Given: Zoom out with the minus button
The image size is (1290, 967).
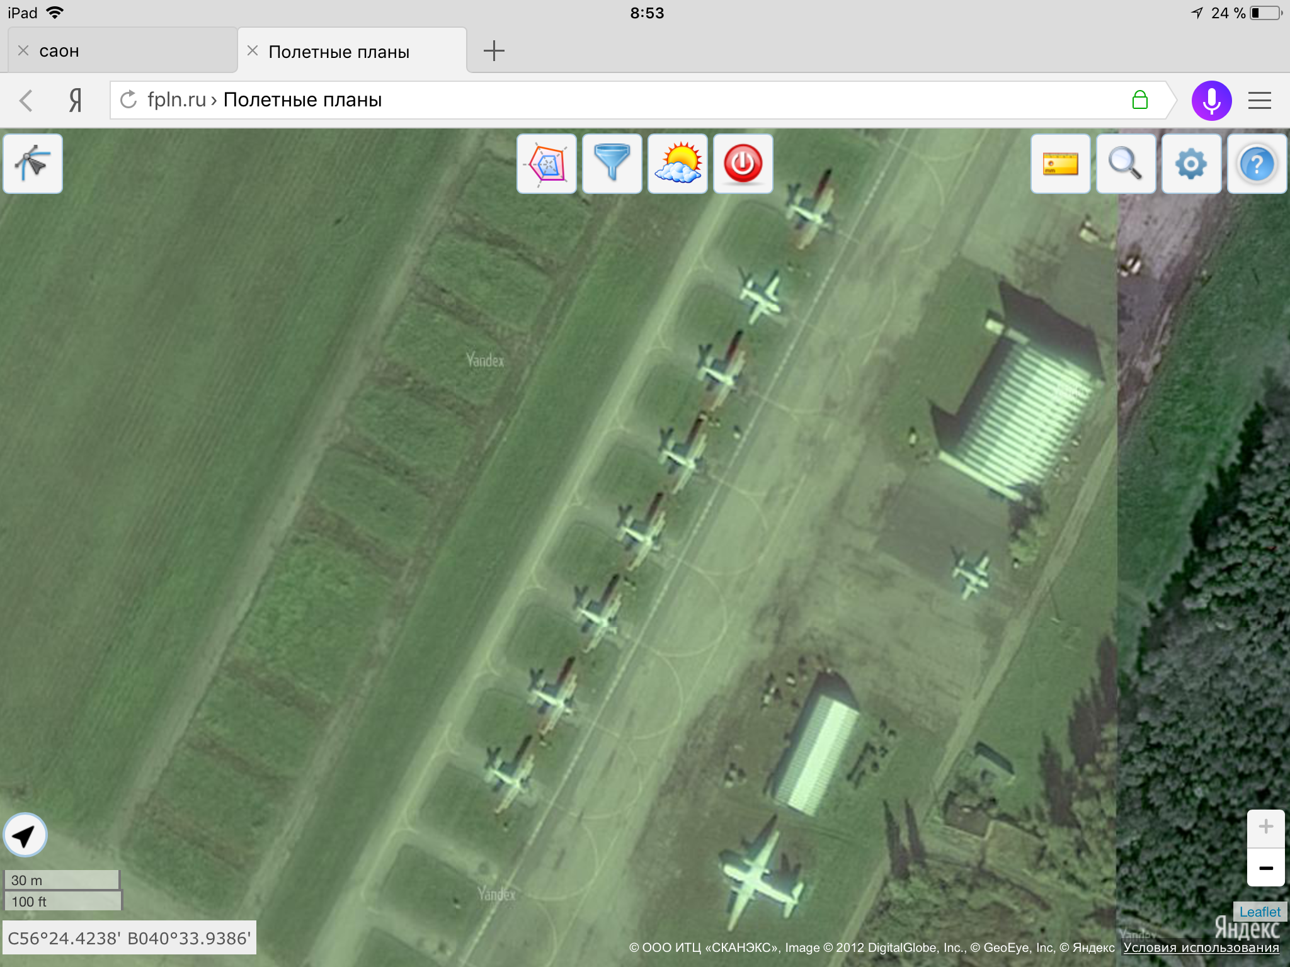Looking at the screenshot, I should click(x=1265, y=868).
